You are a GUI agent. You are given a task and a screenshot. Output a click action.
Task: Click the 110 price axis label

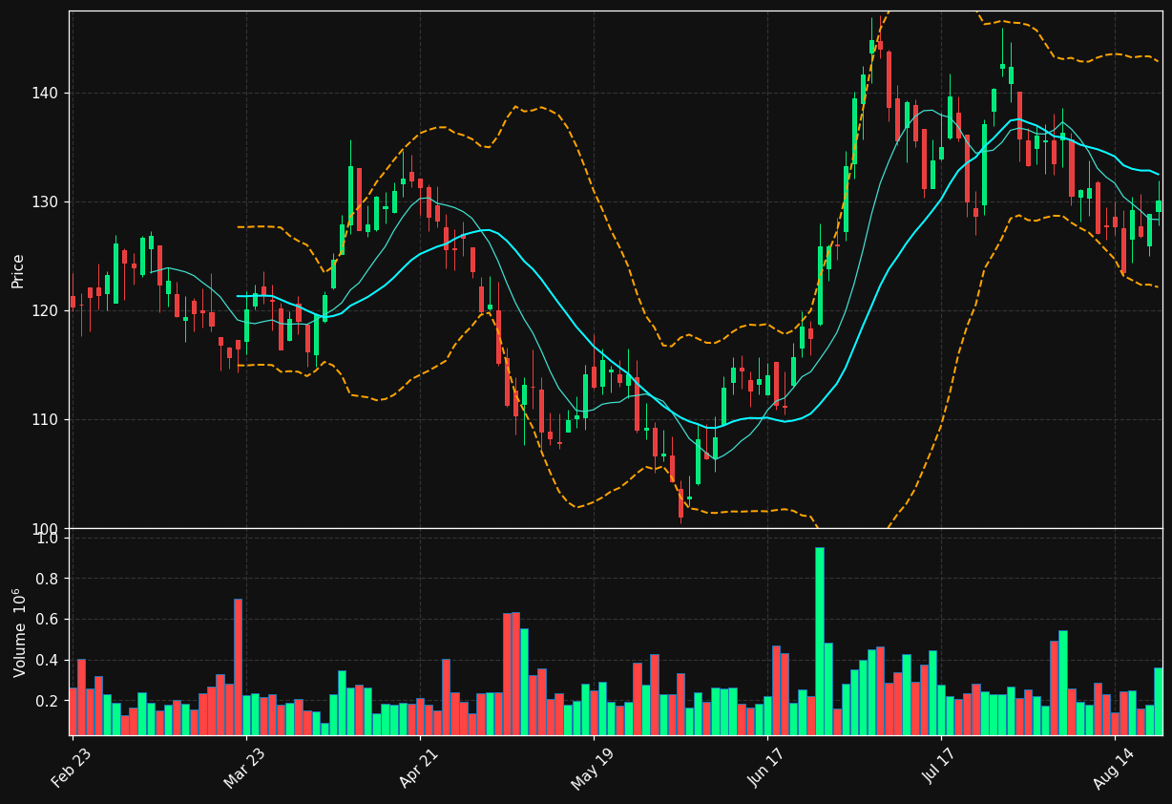click(x=49, y=420)
